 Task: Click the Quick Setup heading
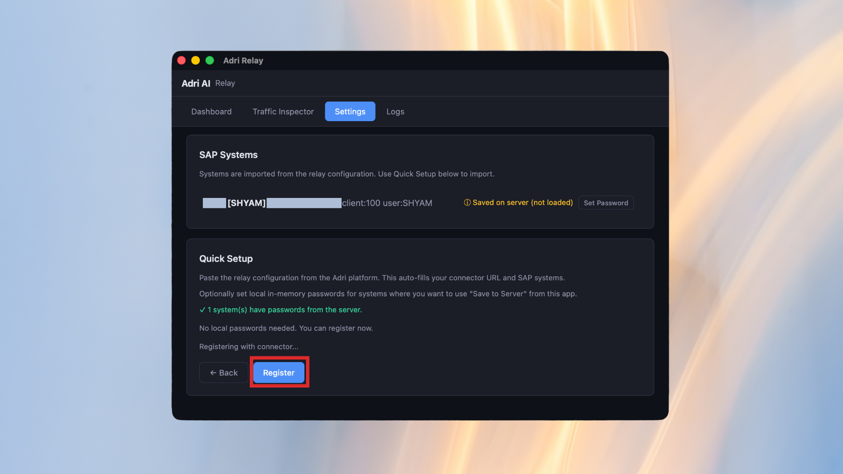[226, 259]
